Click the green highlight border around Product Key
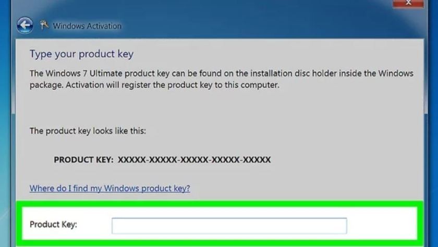 tap(220, 204)
